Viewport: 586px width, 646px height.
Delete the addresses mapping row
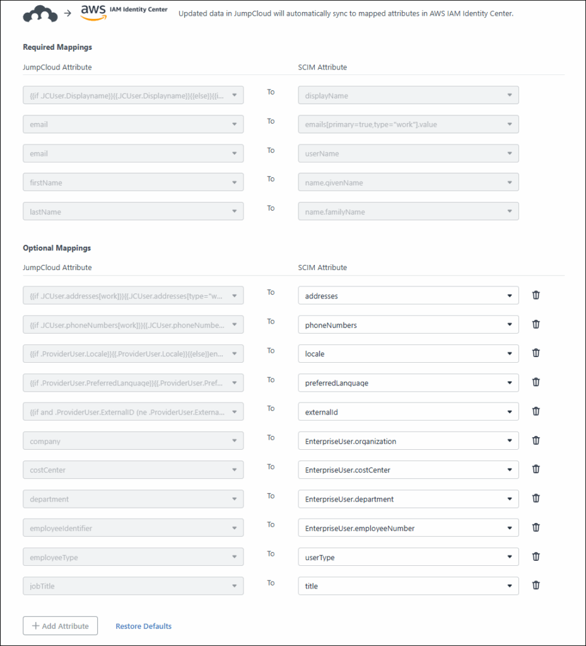tap(536, 295)
